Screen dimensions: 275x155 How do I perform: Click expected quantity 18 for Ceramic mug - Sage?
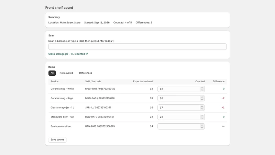[151, 98]
